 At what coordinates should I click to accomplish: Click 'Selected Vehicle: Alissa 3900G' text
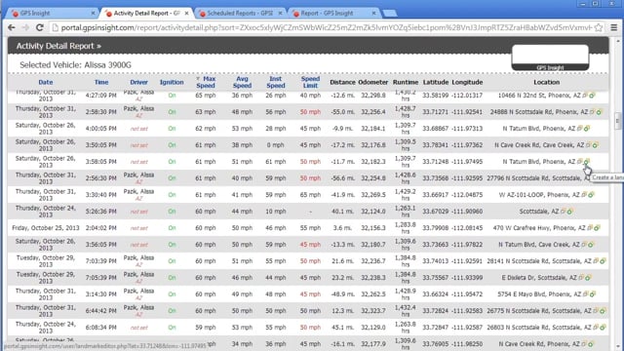click(75, 65)
